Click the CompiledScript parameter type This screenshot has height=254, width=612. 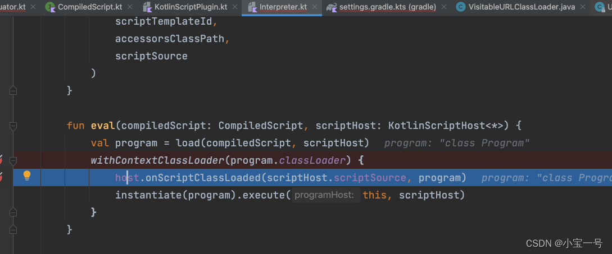tap(261, 126)
